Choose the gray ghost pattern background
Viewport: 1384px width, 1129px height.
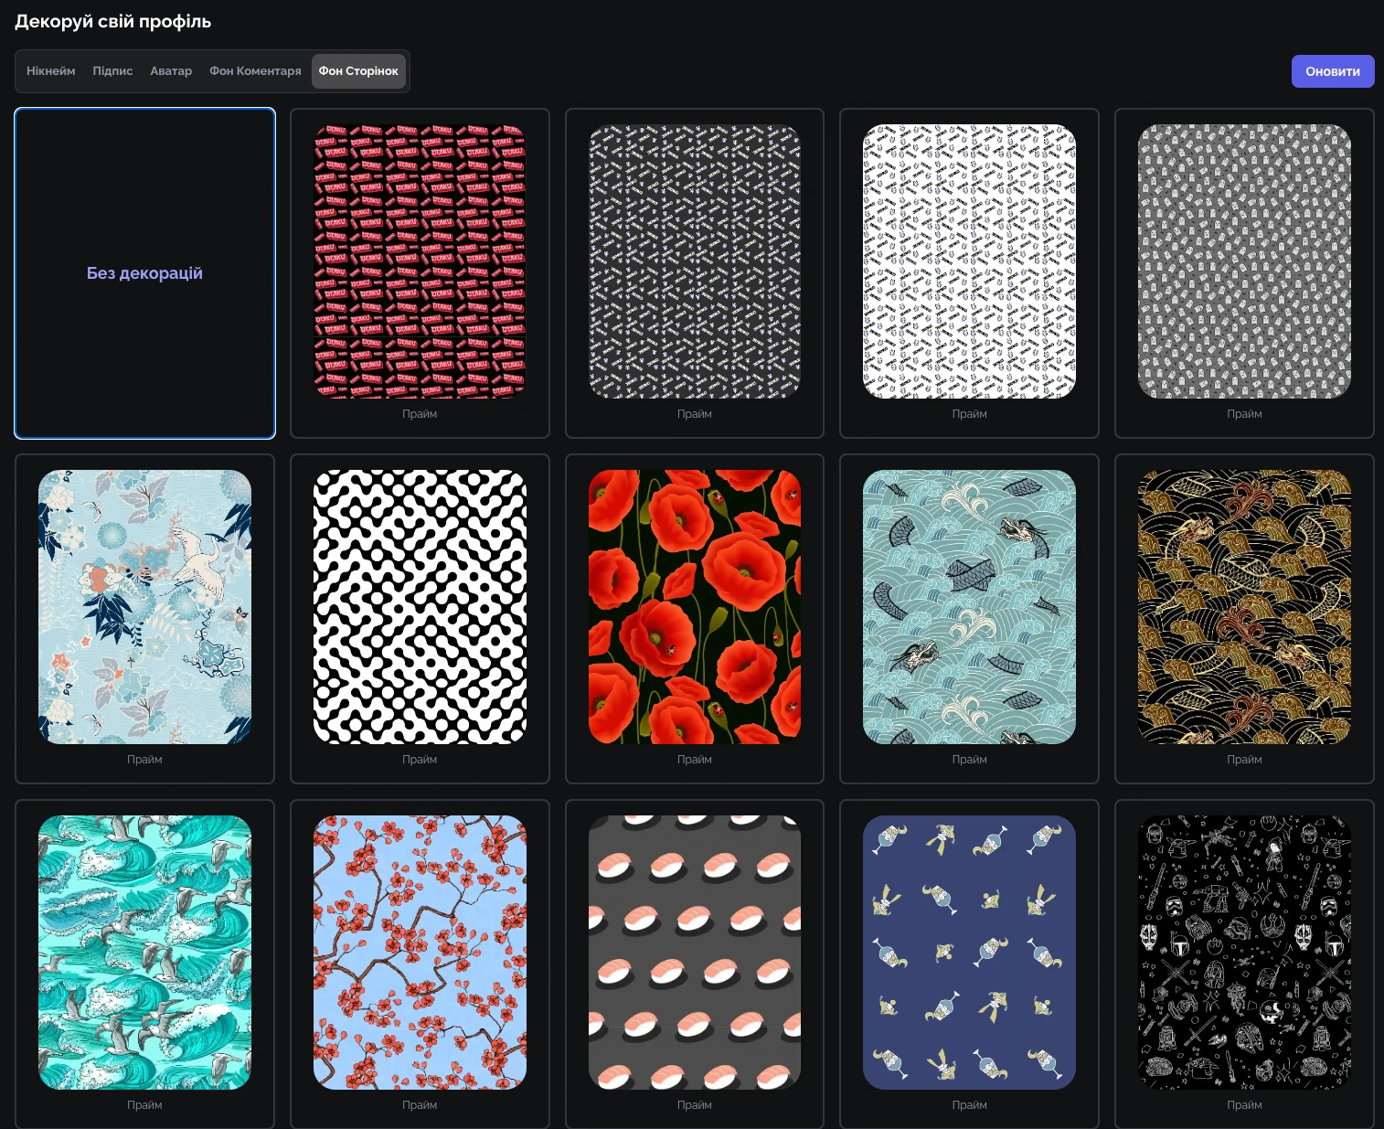(x=1244, y=261)
